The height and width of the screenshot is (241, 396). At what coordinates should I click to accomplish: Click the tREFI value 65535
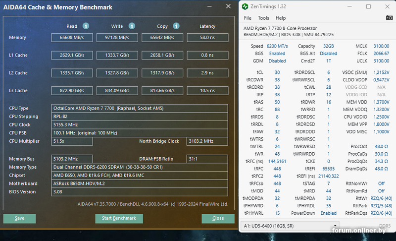329,169
